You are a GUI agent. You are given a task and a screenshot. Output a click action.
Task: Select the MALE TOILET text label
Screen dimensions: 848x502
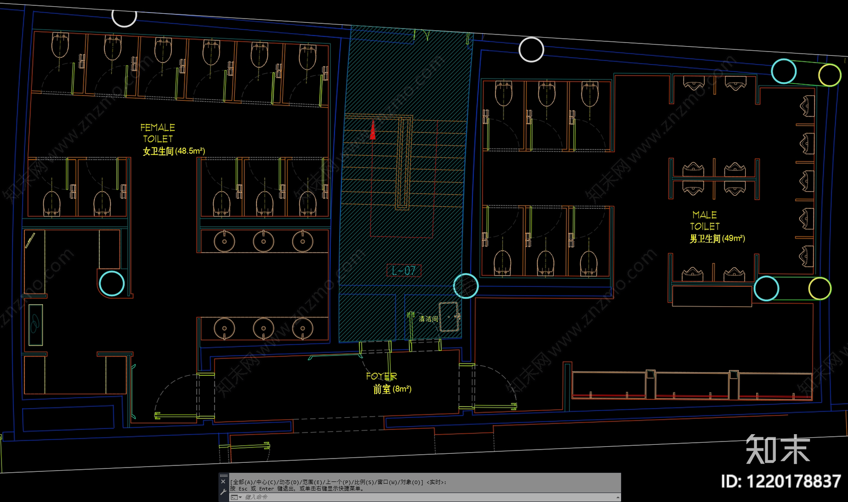click(705, 221)
